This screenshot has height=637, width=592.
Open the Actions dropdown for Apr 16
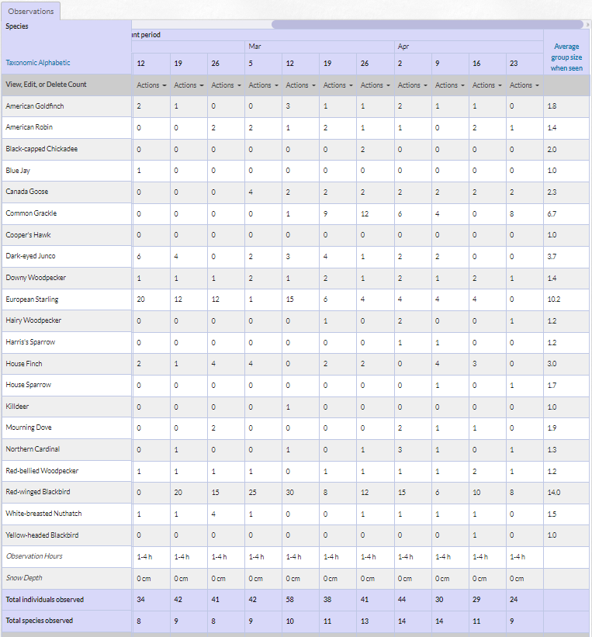[x=487, y=85]
